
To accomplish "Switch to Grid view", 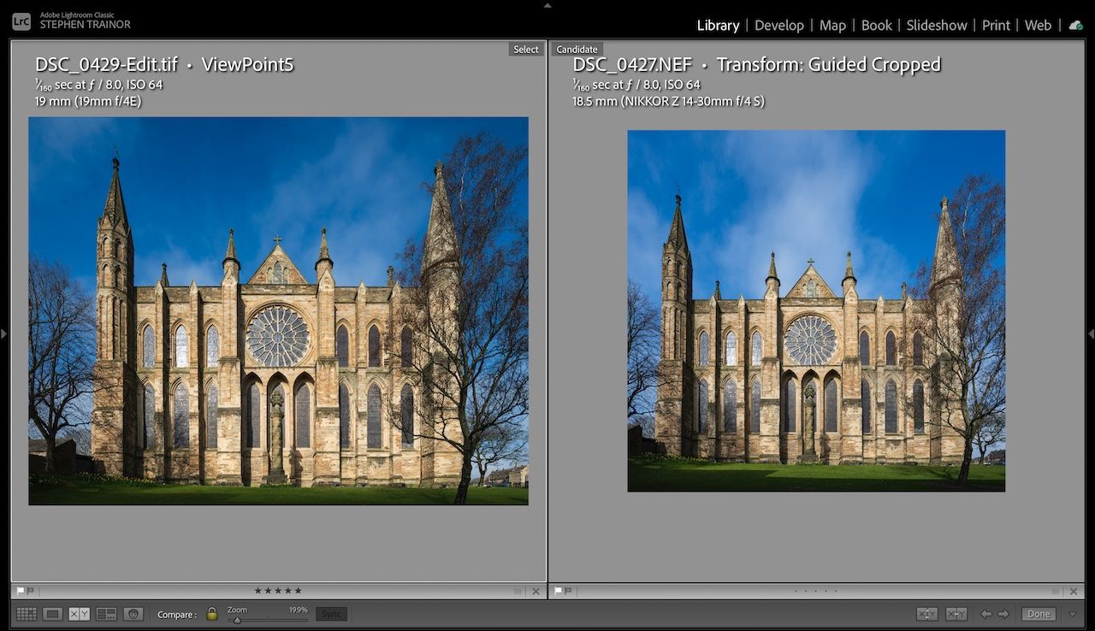I will pos(28,613).
